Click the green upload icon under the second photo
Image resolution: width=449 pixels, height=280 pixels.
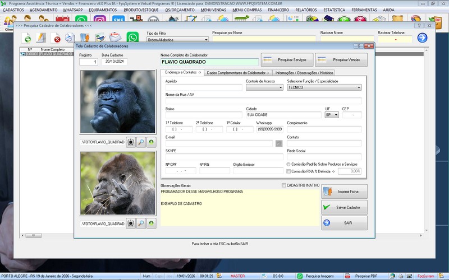coord(151,223)
